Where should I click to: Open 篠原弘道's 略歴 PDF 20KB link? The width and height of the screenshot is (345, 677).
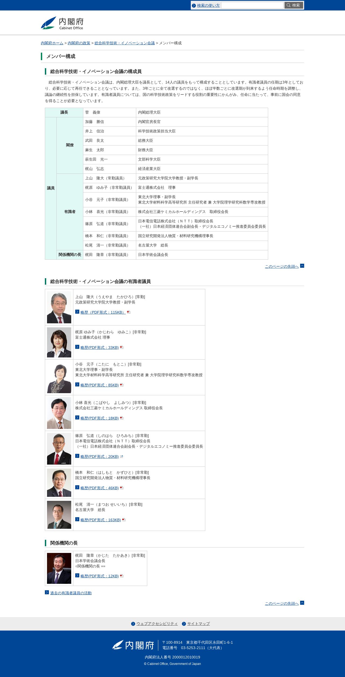(99, 457)
